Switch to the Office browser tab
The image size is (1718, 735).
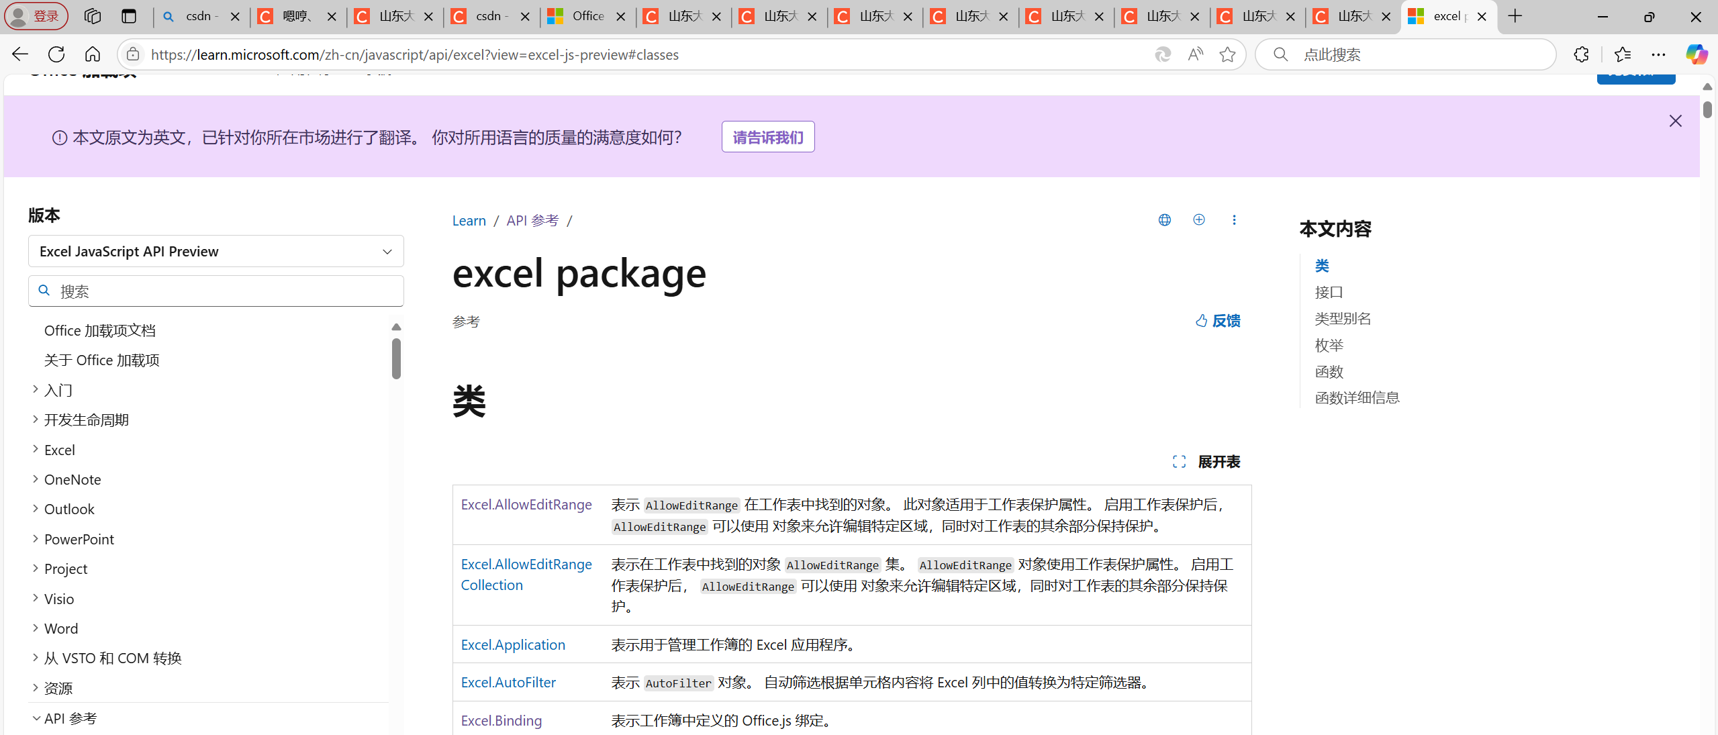pos(586,16)
